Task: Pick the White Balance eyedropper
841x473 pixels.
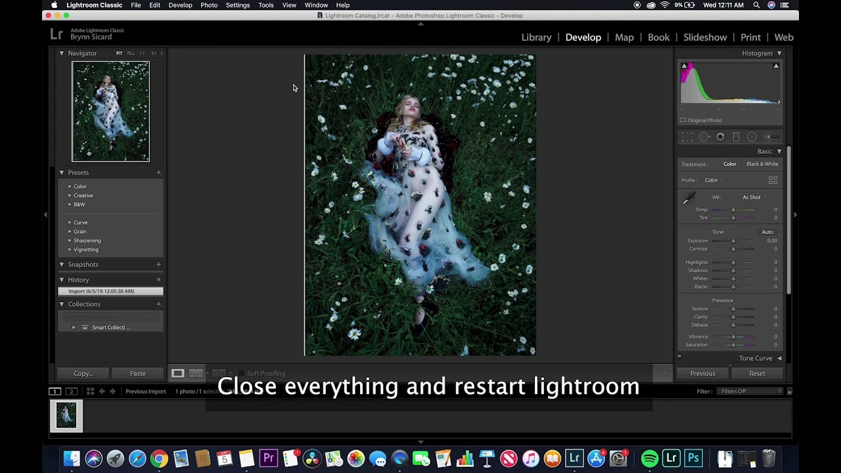Action: click(689, 198)
